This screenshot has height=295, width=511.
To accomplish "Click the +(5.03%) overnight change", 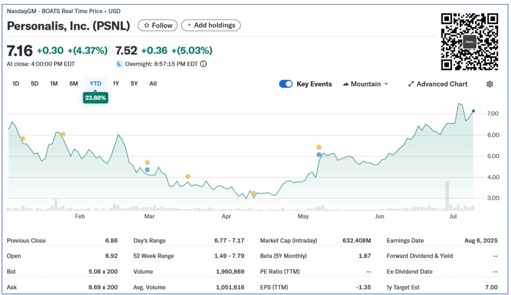I will (x=192, y=51).
